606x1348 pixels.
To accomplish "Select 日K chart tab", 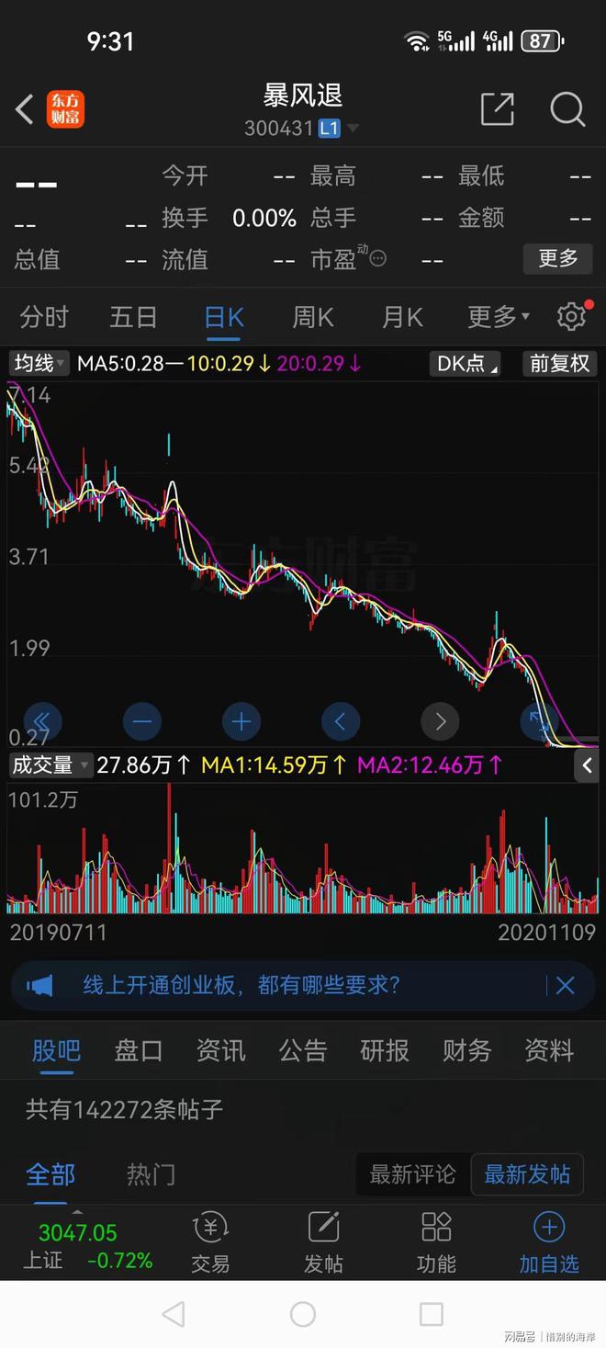I will (x=224, y=317).
